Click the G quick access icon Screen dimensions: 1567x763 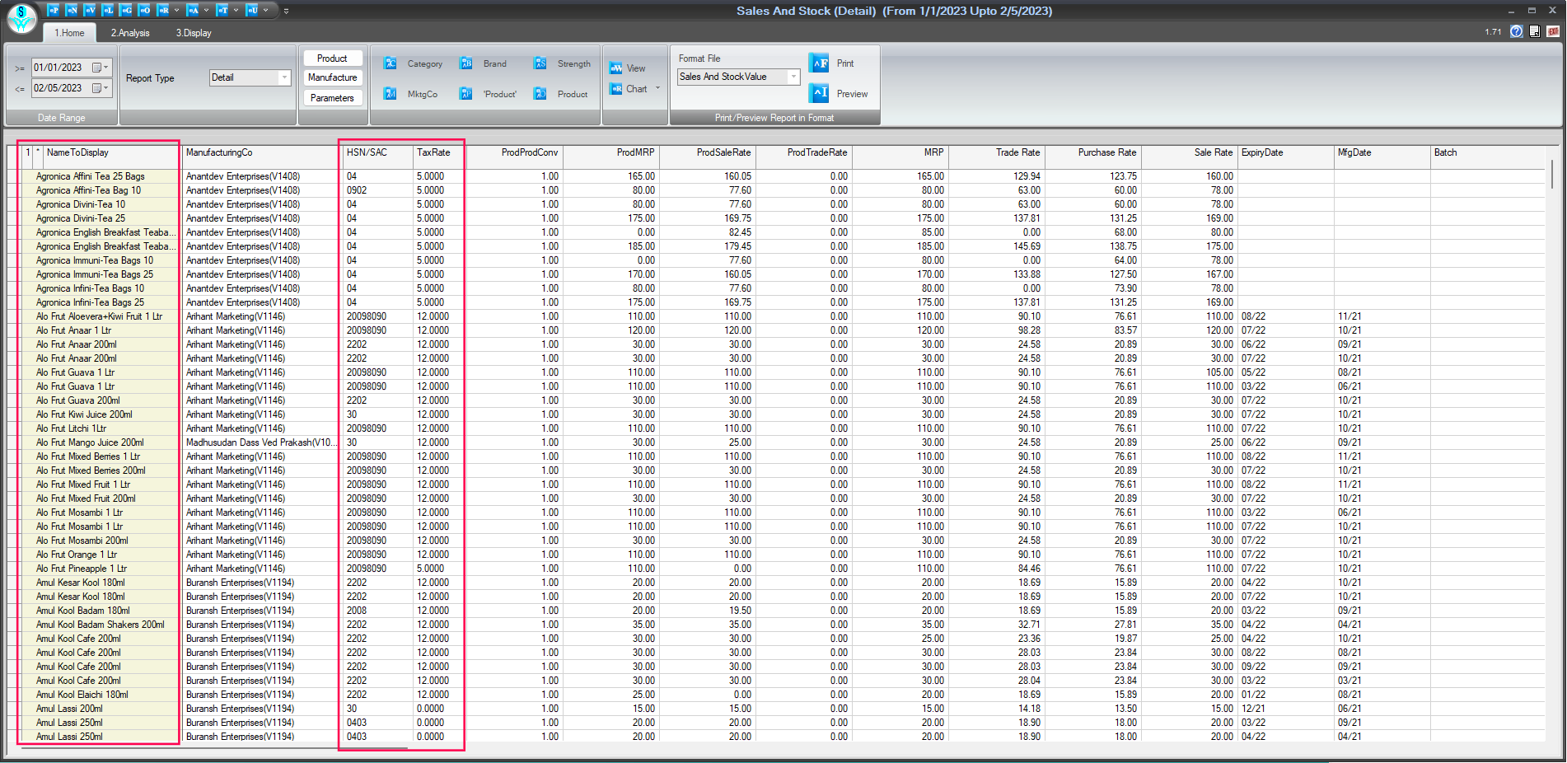[126, 10]
